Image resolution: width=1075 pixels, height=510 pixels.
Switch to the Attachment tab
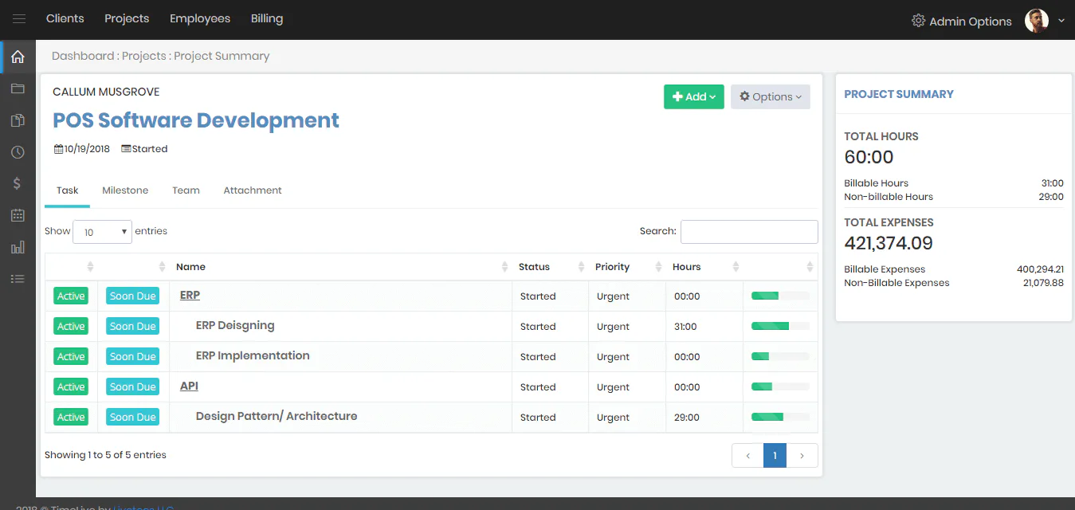[x=253, y=190]
